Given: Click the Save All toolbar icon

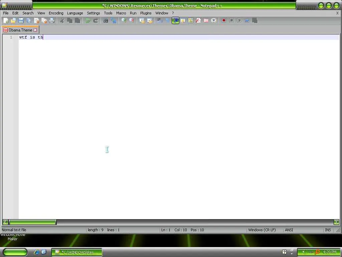Looking at the screenshot, I should coord(29,20).
